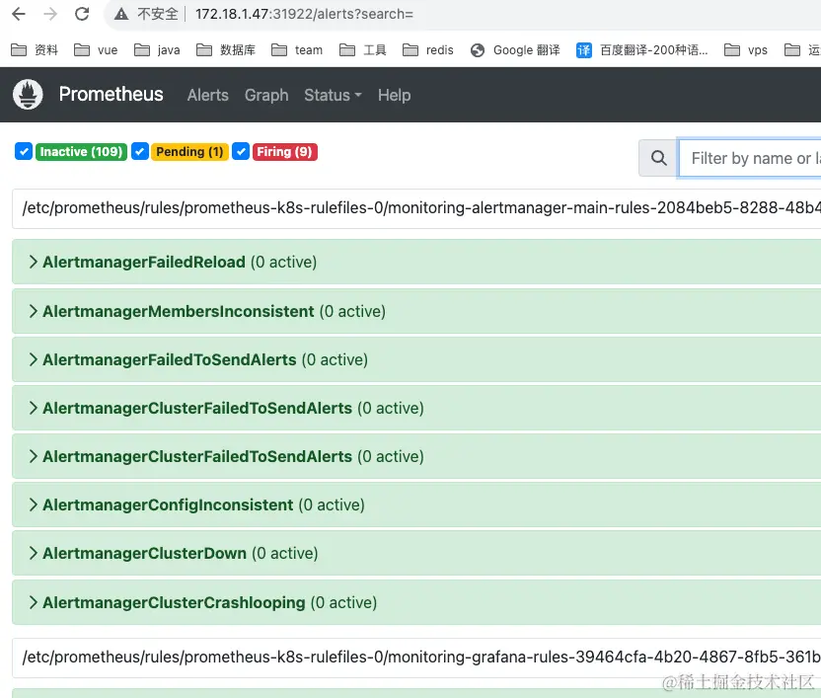Click the browser forward arrow
821x698 pixels.
click(50, 14)
